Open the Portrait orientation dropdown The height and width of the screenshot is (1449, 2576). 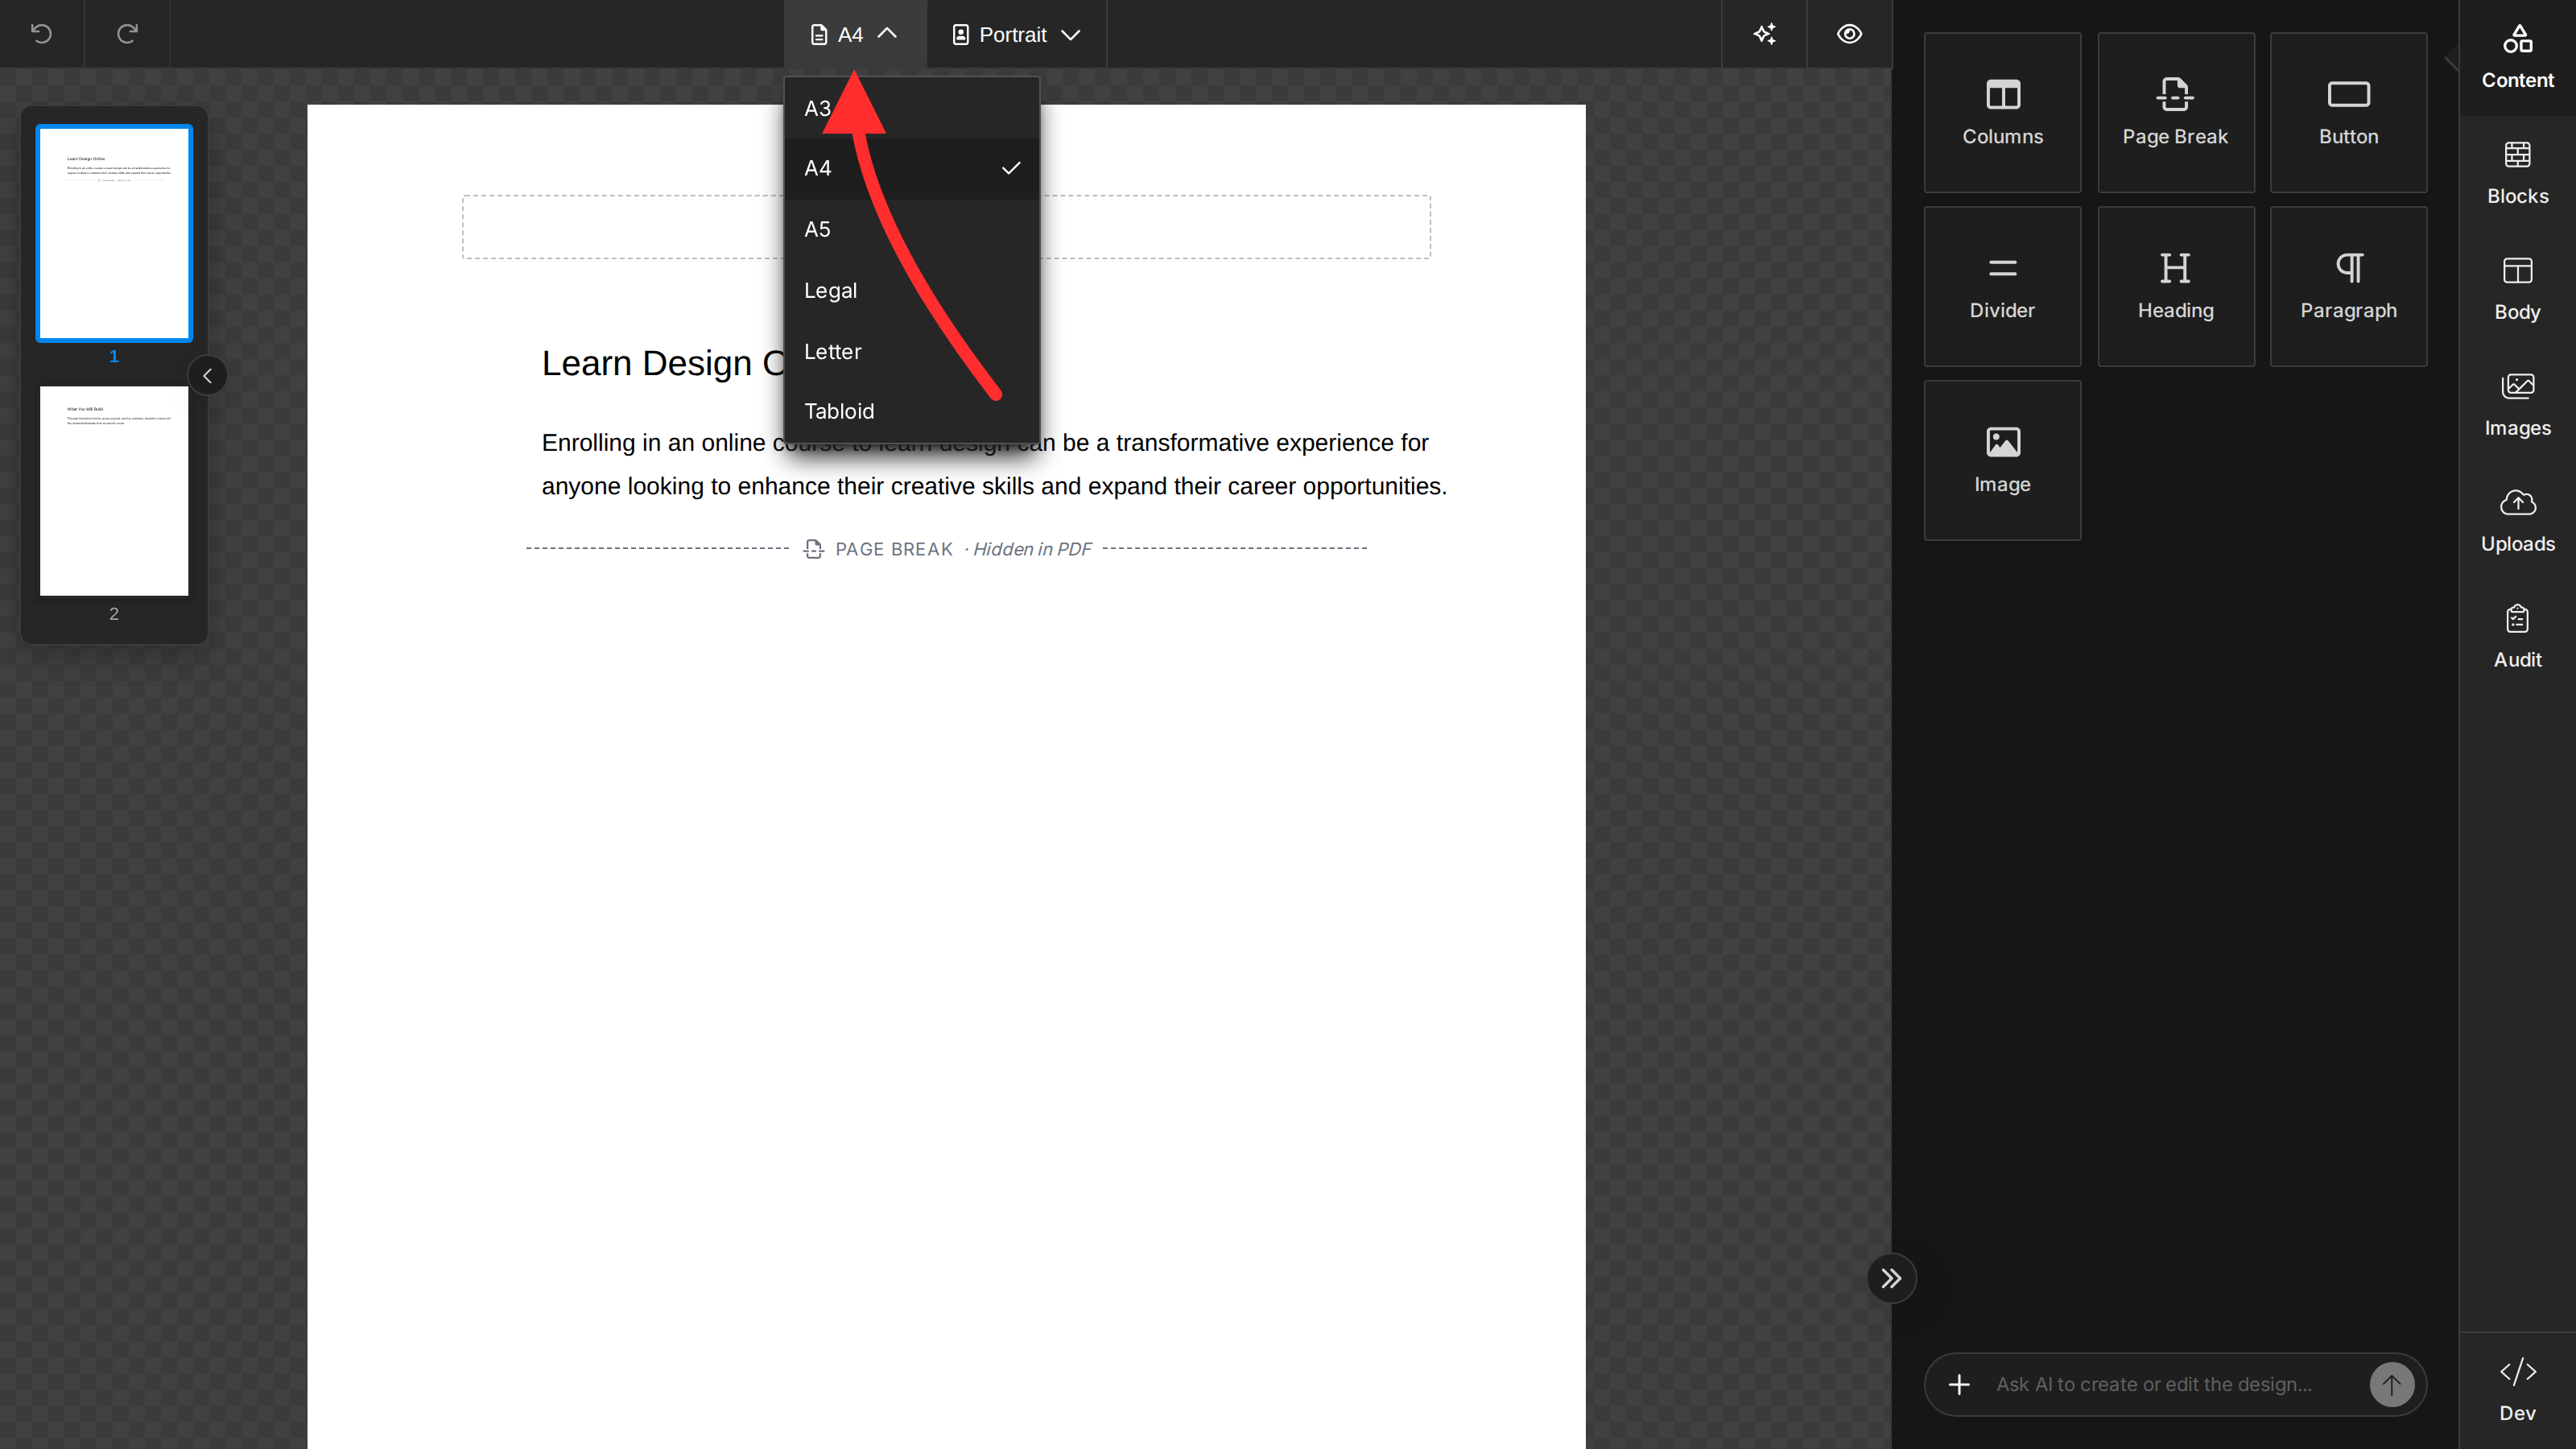coord(1016,34)
